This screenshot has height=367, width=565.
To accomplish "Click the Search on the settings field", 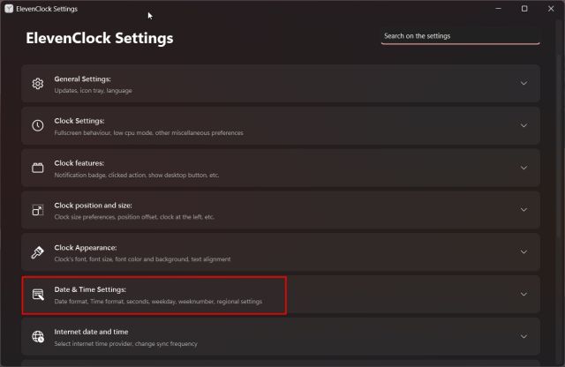I will click(x=460, y=36).
